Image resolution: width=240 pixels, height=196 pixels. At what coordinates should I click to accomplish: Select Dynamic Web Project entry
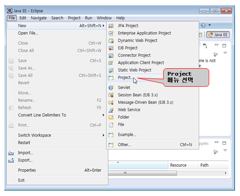pos(153,41)
